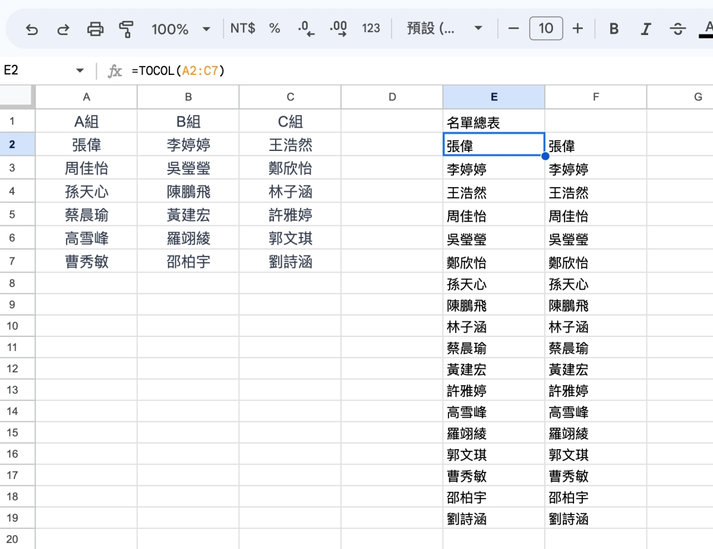Click the Print icon
The width and height of the screenshot is (713, 549).
click(95, 29)
